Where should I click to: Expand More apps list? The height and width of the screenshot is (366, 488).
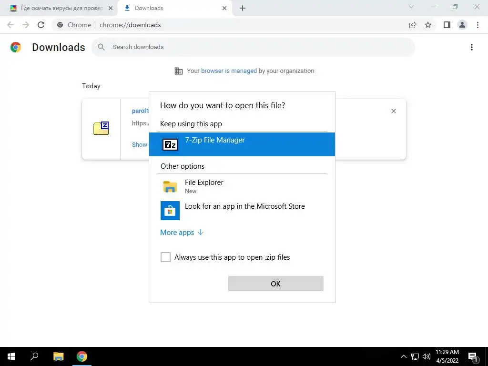coord(182,233)
